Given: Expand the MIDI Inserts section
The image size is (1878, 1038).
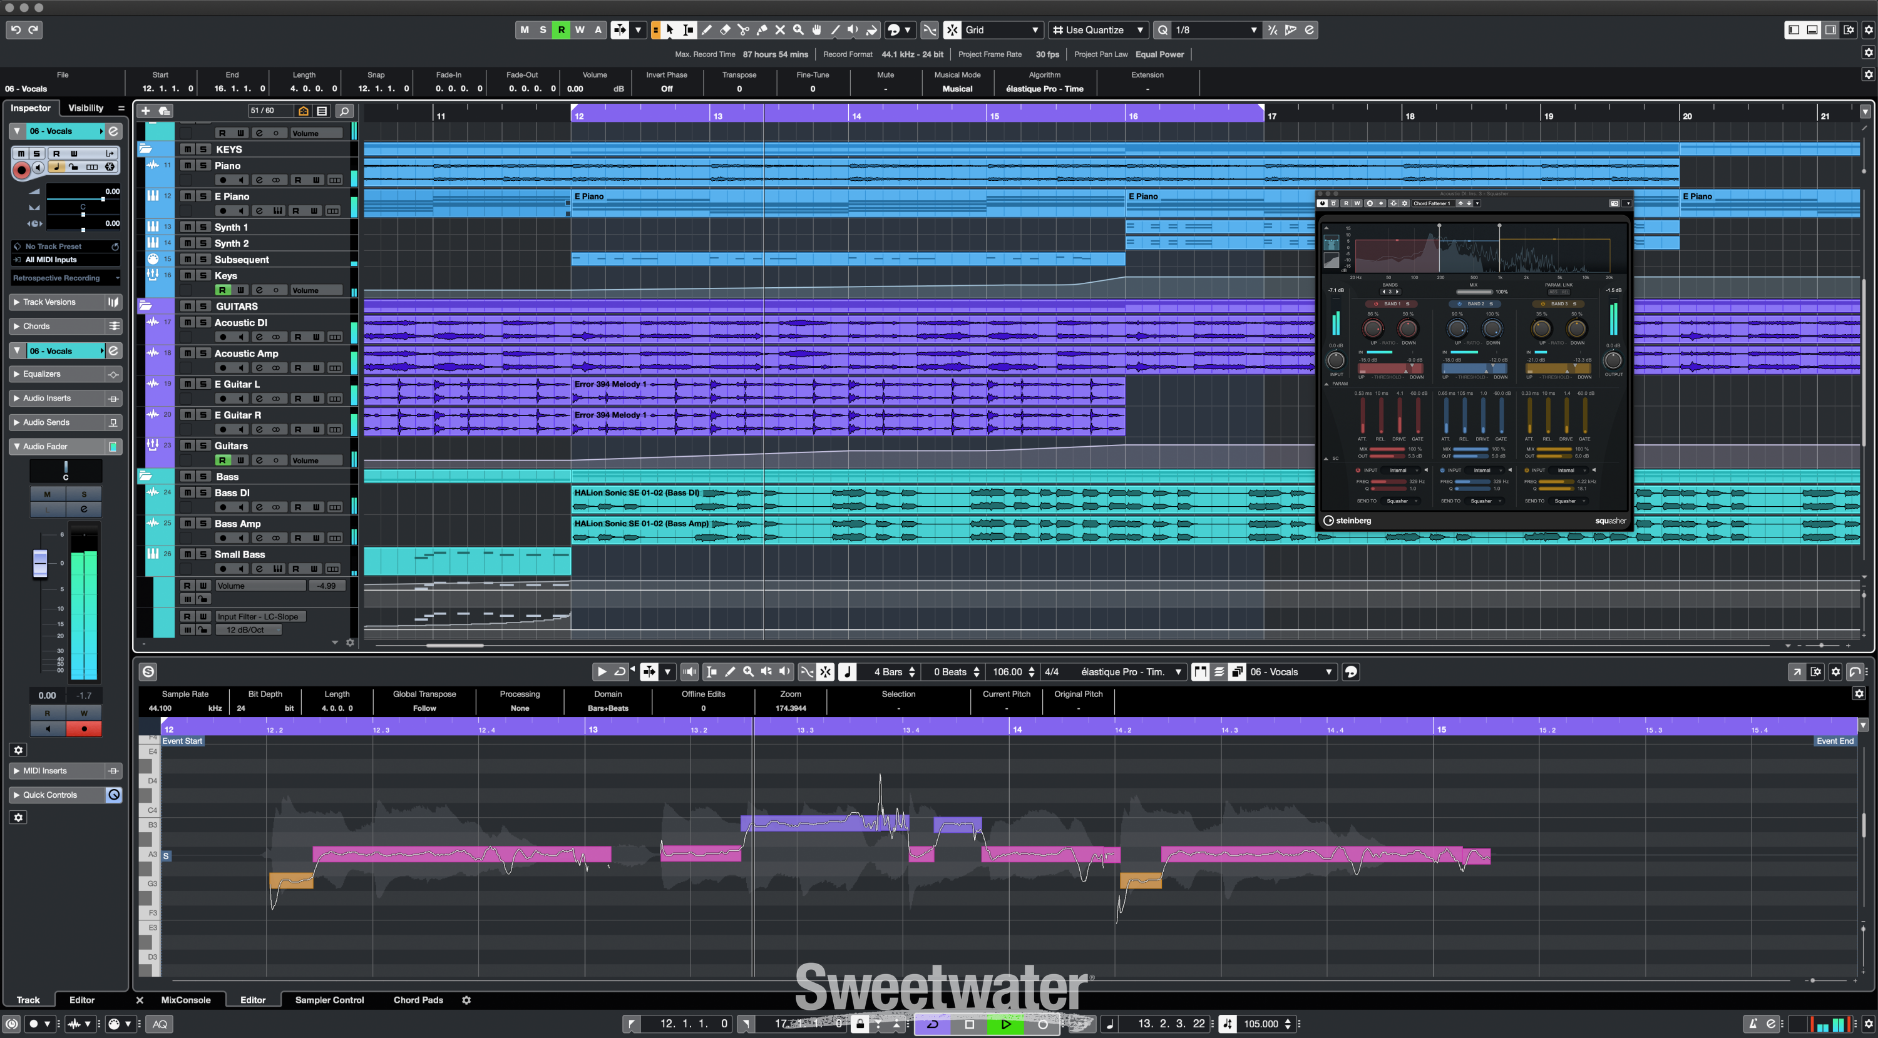Looking at the screenshot, I should coord(58,771).
